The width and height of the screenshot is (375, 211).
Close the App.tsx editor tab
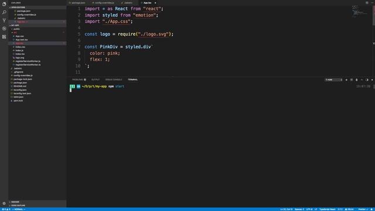[155, 3]
